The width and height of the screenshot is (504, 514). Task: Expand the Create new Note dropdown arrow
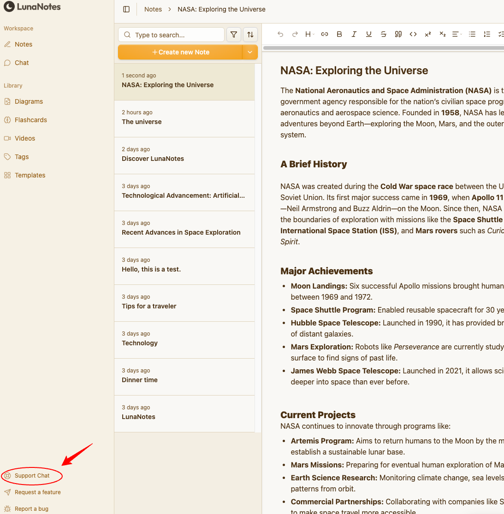pos(250,52)
